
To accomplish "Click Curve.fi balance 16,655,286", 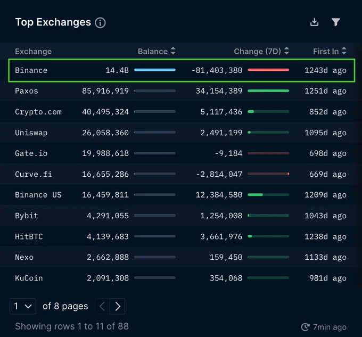I will 105,174.
